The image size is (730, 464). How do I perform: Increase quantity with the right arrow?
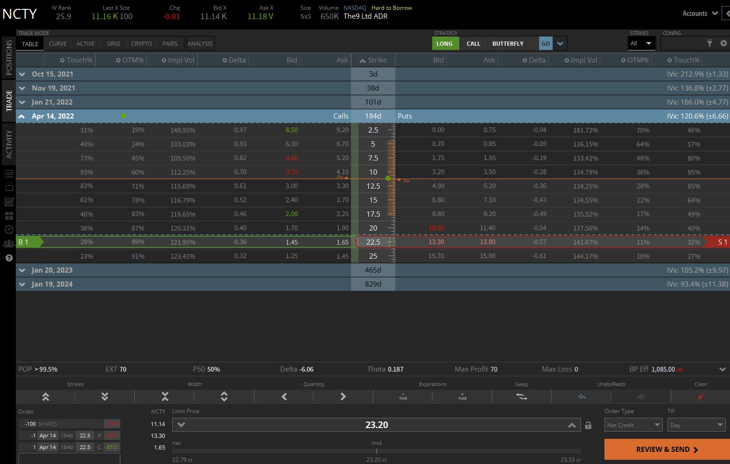(343, 397)
